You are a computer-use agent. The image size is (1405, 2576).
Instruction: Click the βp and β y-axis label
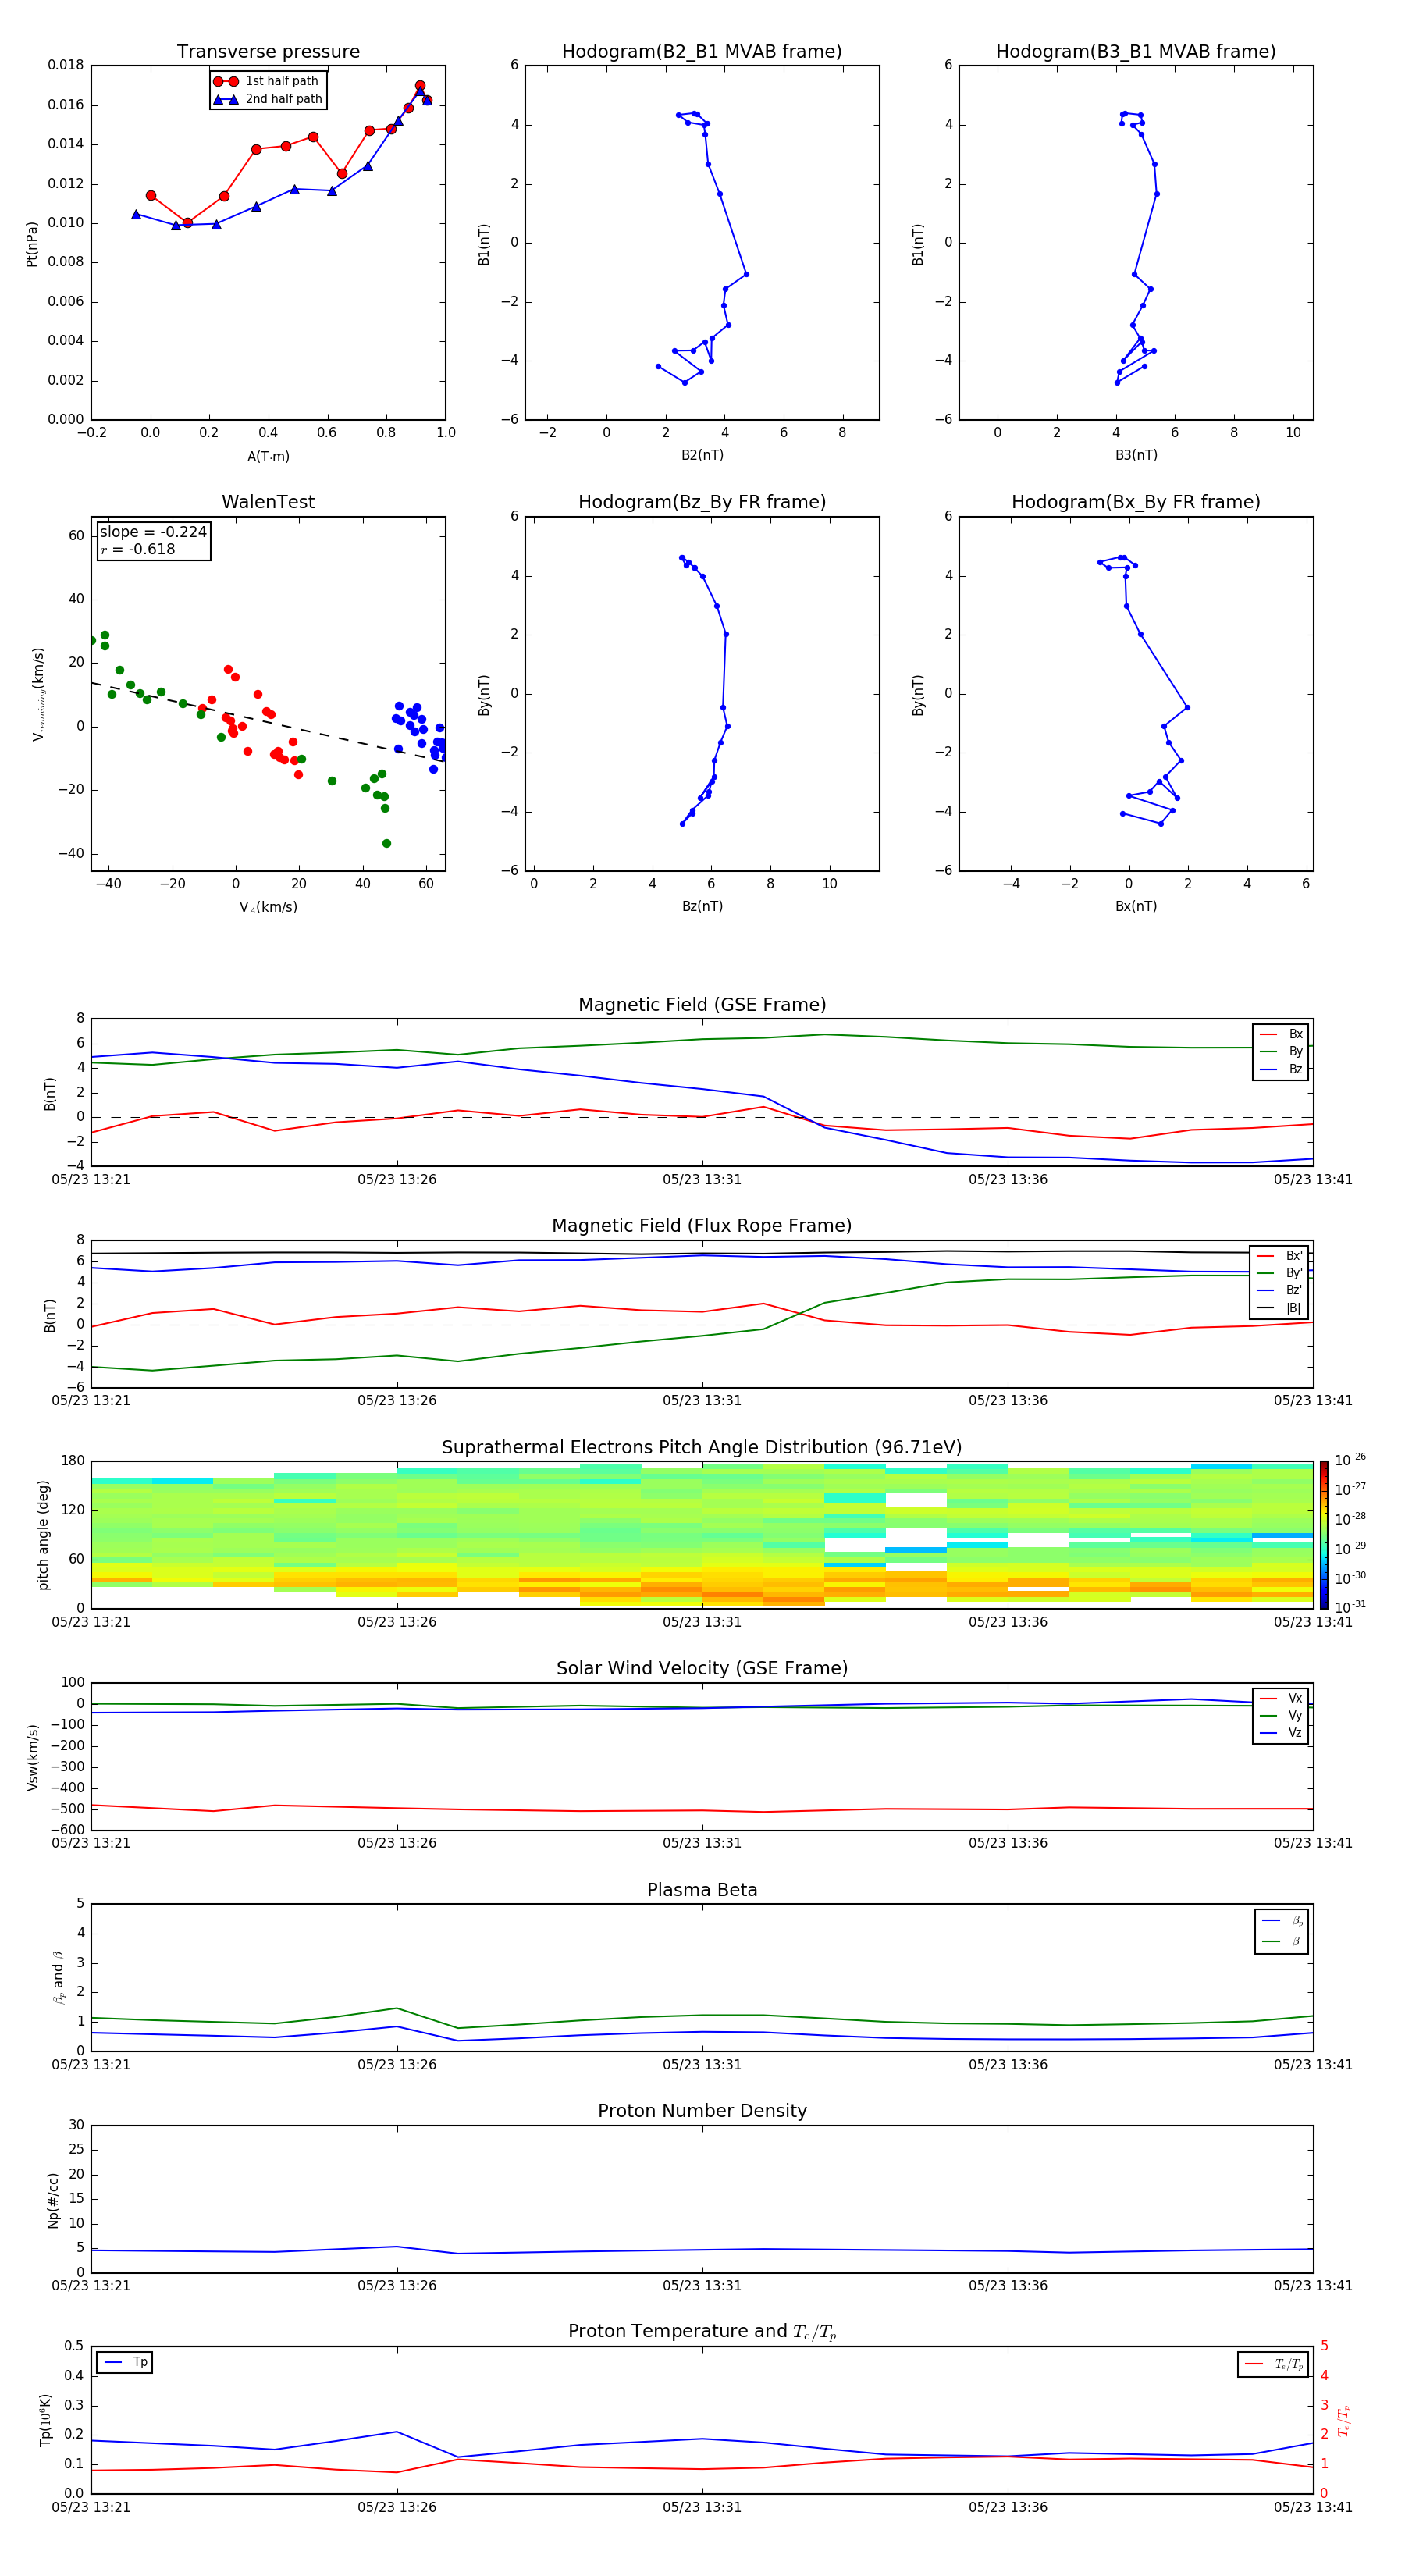tap(58, 1978)
